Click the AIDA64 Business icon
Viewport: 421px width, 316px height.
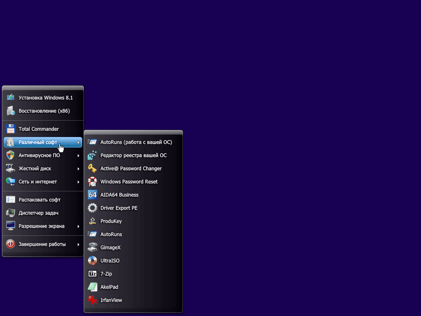pyautogui.click(x=93, y=195)
